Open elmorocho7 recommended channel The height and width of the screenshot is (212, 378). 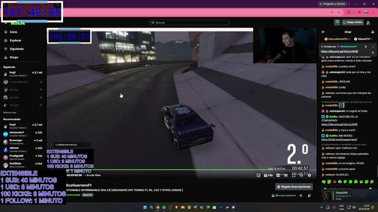[23, 134]
